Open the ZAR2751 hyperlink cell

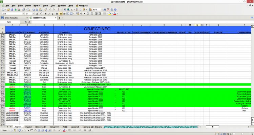click(27, 108)
